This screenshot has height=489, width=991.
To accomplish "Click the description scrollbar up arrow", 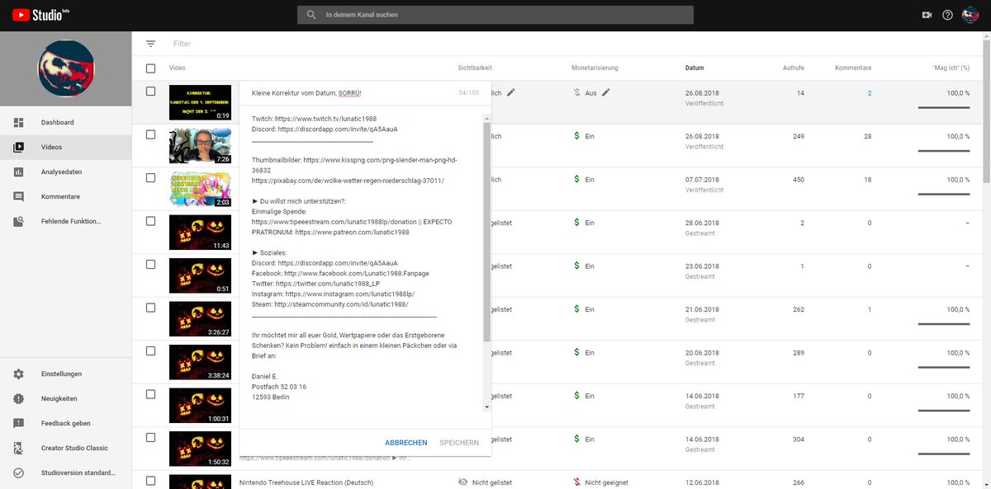I will pyautogui.click(x=486, y=118).
